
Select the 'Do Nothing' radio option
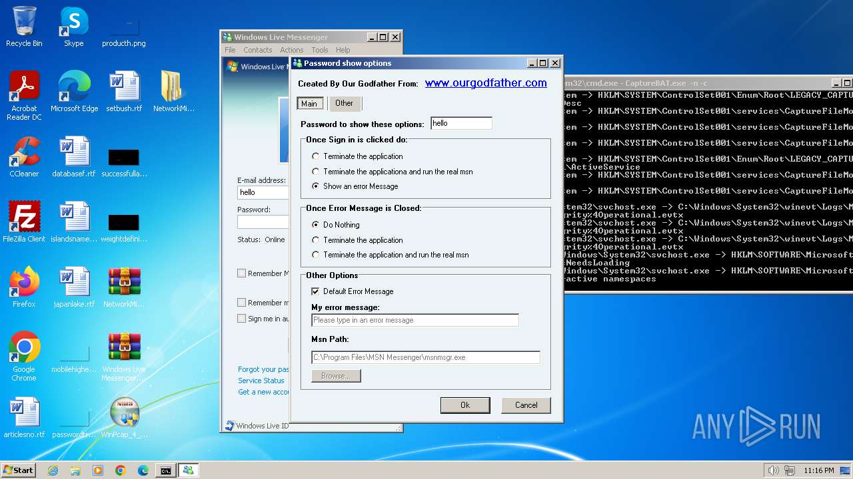(336, 225)
